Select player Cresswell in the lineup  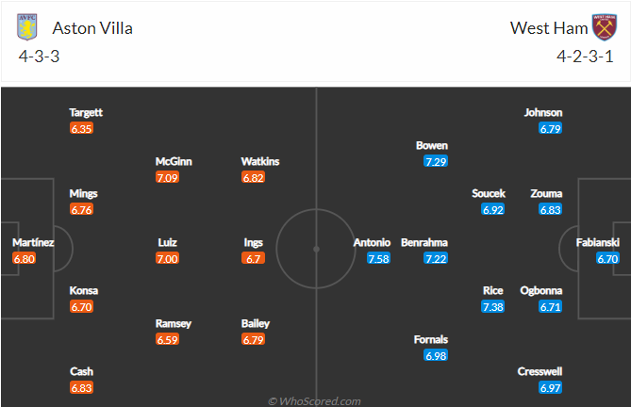click(x=540, y=371)
